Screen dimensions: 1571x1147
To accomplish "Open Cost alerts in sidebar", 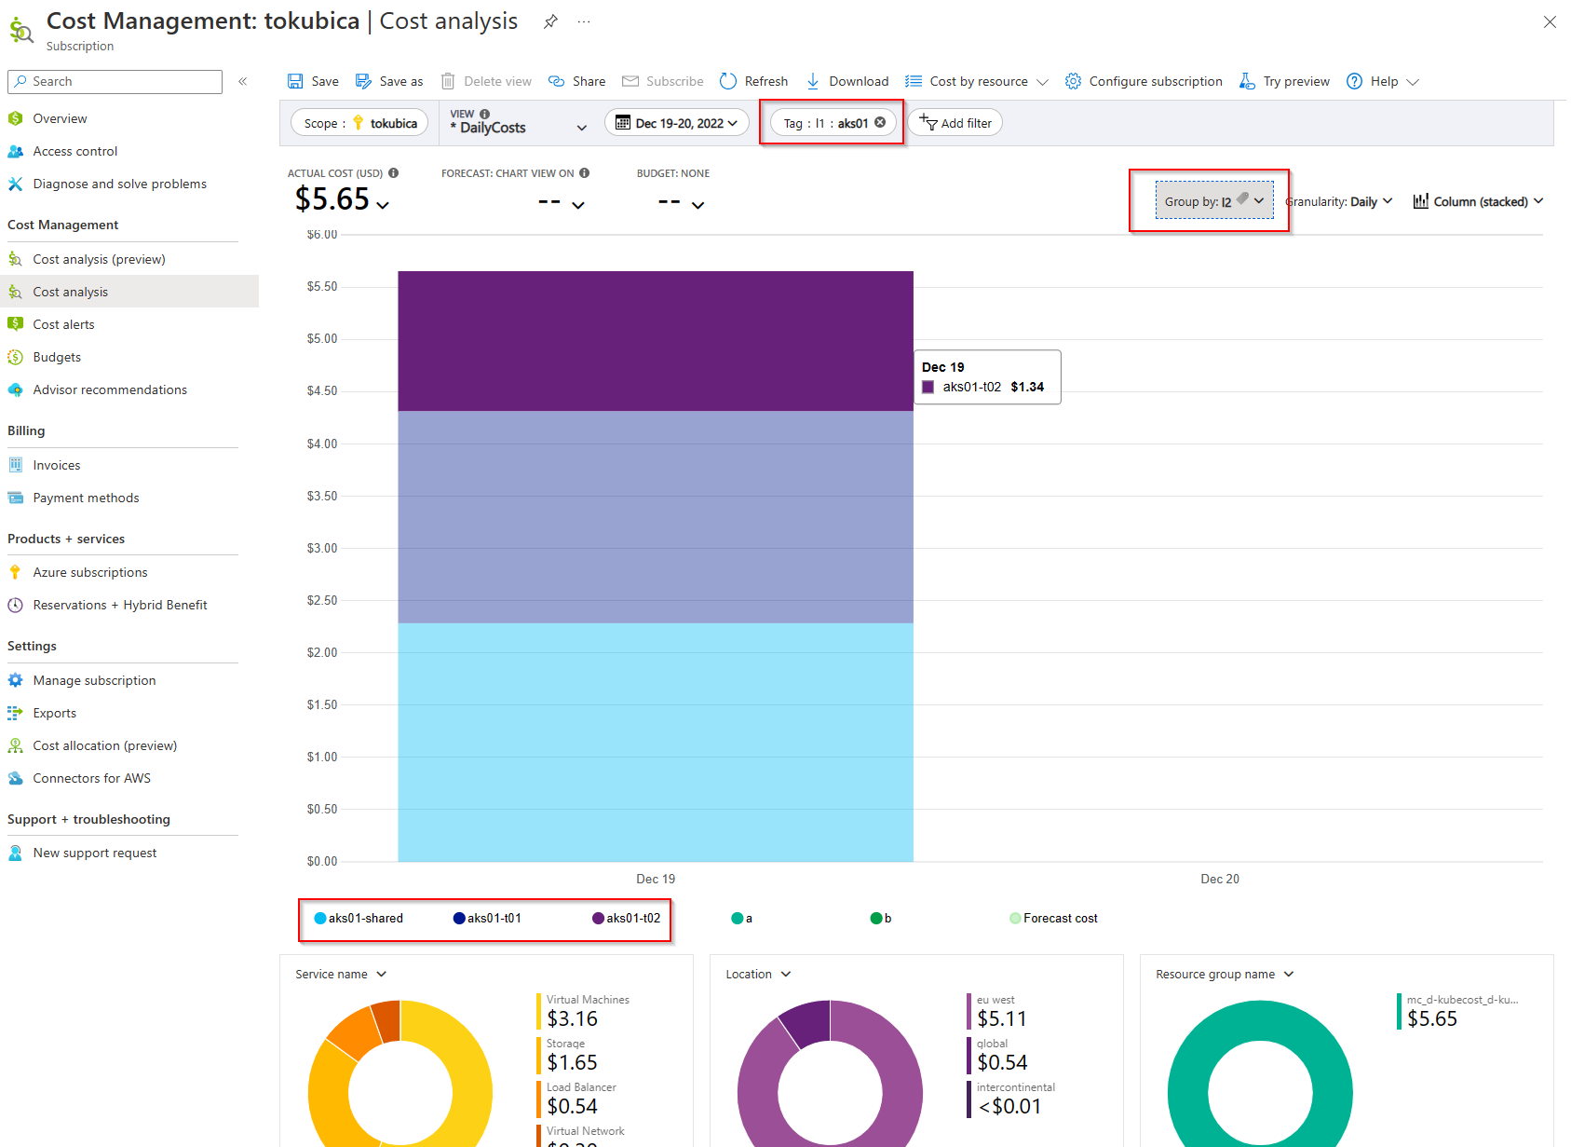I will pos(63,324).
